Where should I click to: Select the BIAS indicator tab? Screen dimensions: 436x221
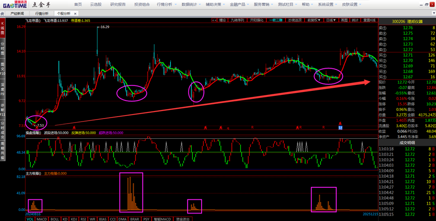pyautogui.click(x=103, y=219)
